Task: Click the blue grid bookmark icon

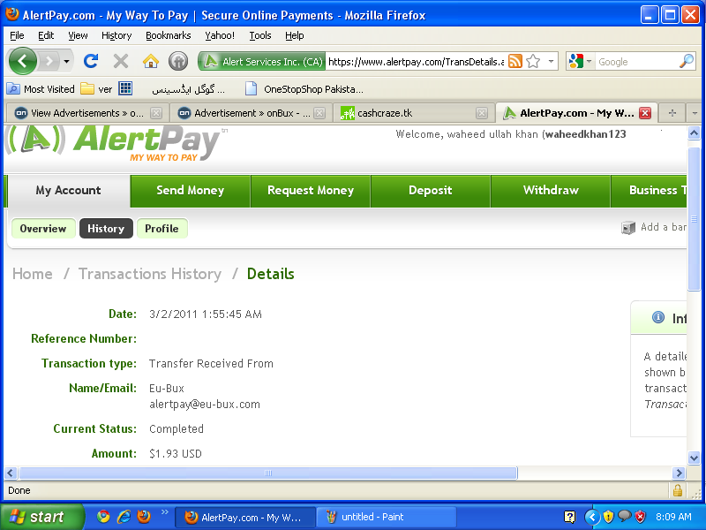Action: 125,89
